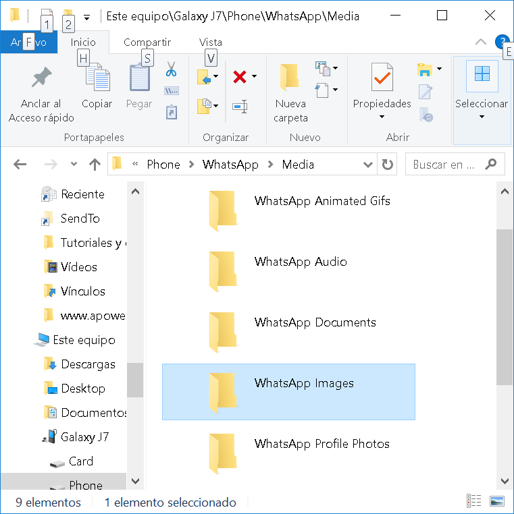Image resolution: width=514 pixels, height=514 pixels.
Task: Click the blue Help question mark icon
Action: pyautogui.click(x=502, y=42)
